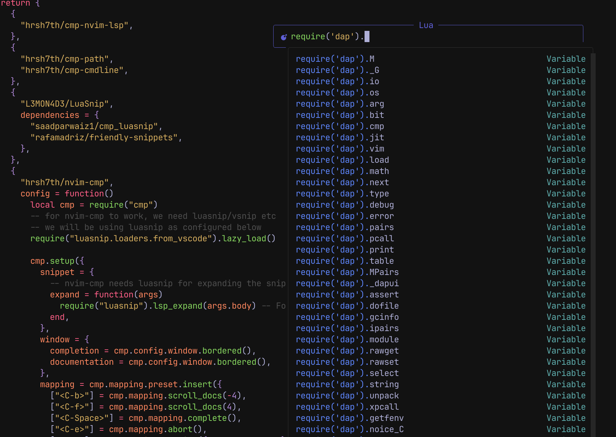Viewport: 616px width, 437px height.
Task: Click the "L3MON4D3/LuaSnip" plugin string
Action: [x=65, y=104]
